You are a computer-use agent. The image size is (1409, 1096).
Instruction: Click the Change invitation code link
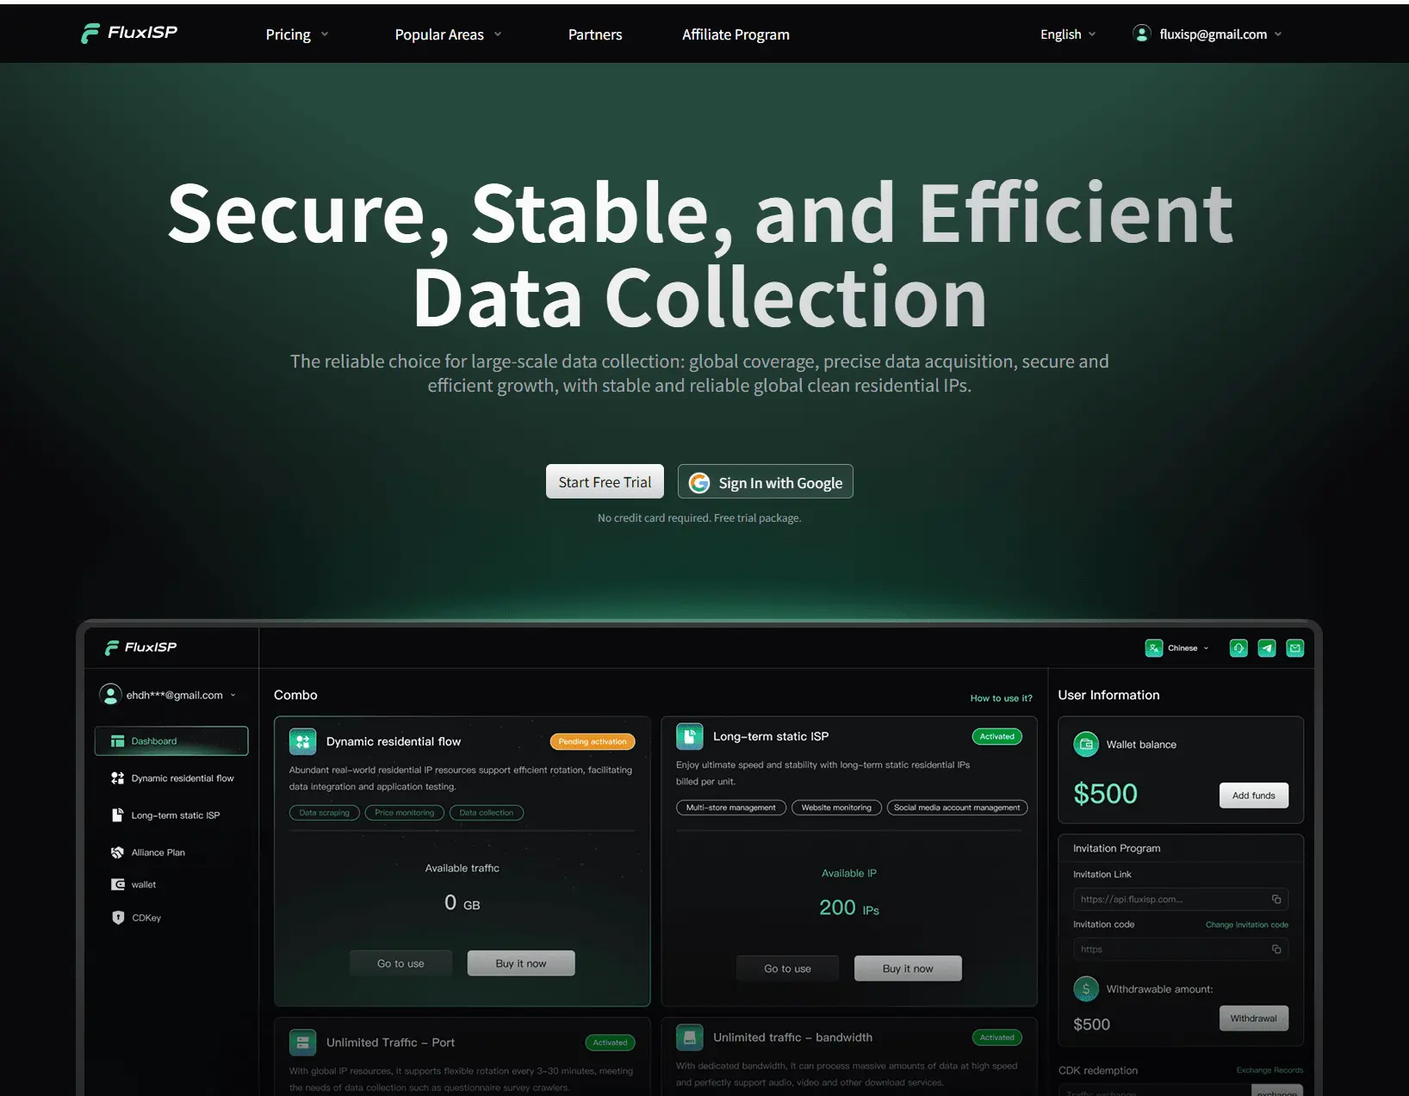point(1247,925)
